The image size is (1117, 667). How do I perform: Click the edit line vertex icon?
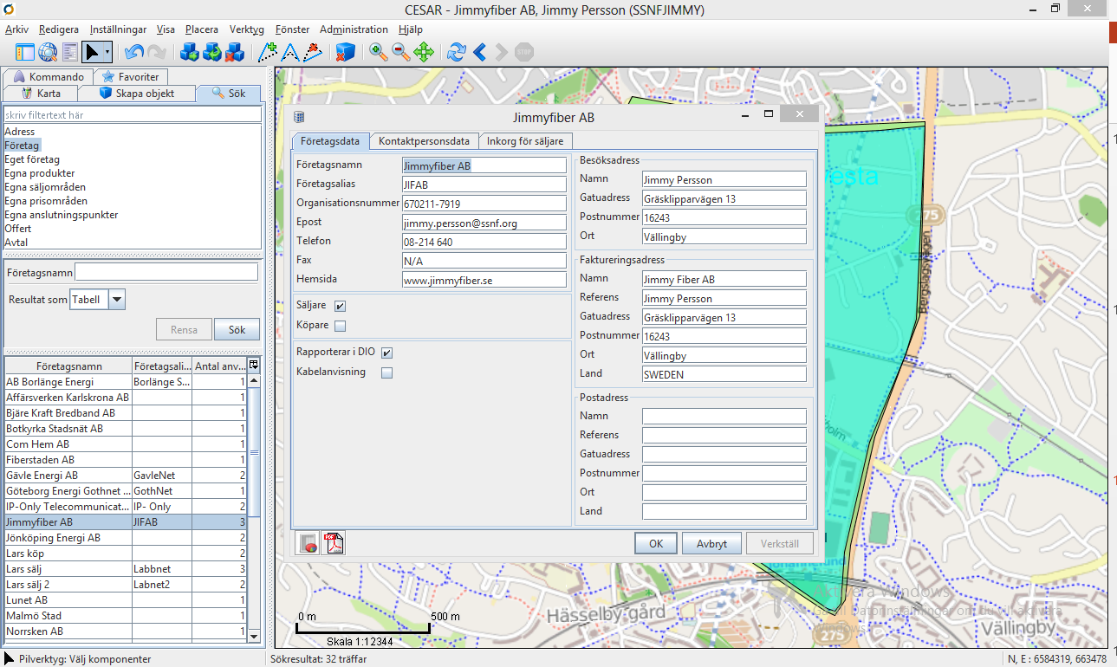pyautogui.click(x=291, y=53)
